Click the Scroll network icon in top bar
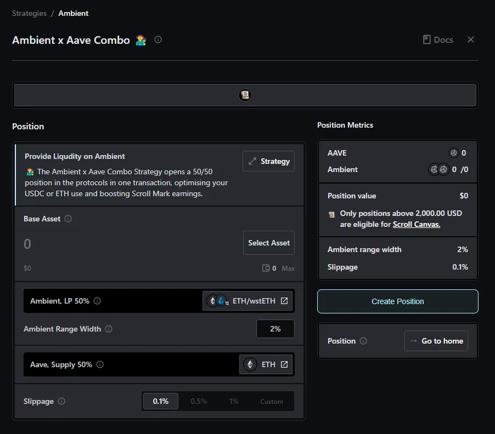Viewport: 495px width, 434px height. coord(245,95)
